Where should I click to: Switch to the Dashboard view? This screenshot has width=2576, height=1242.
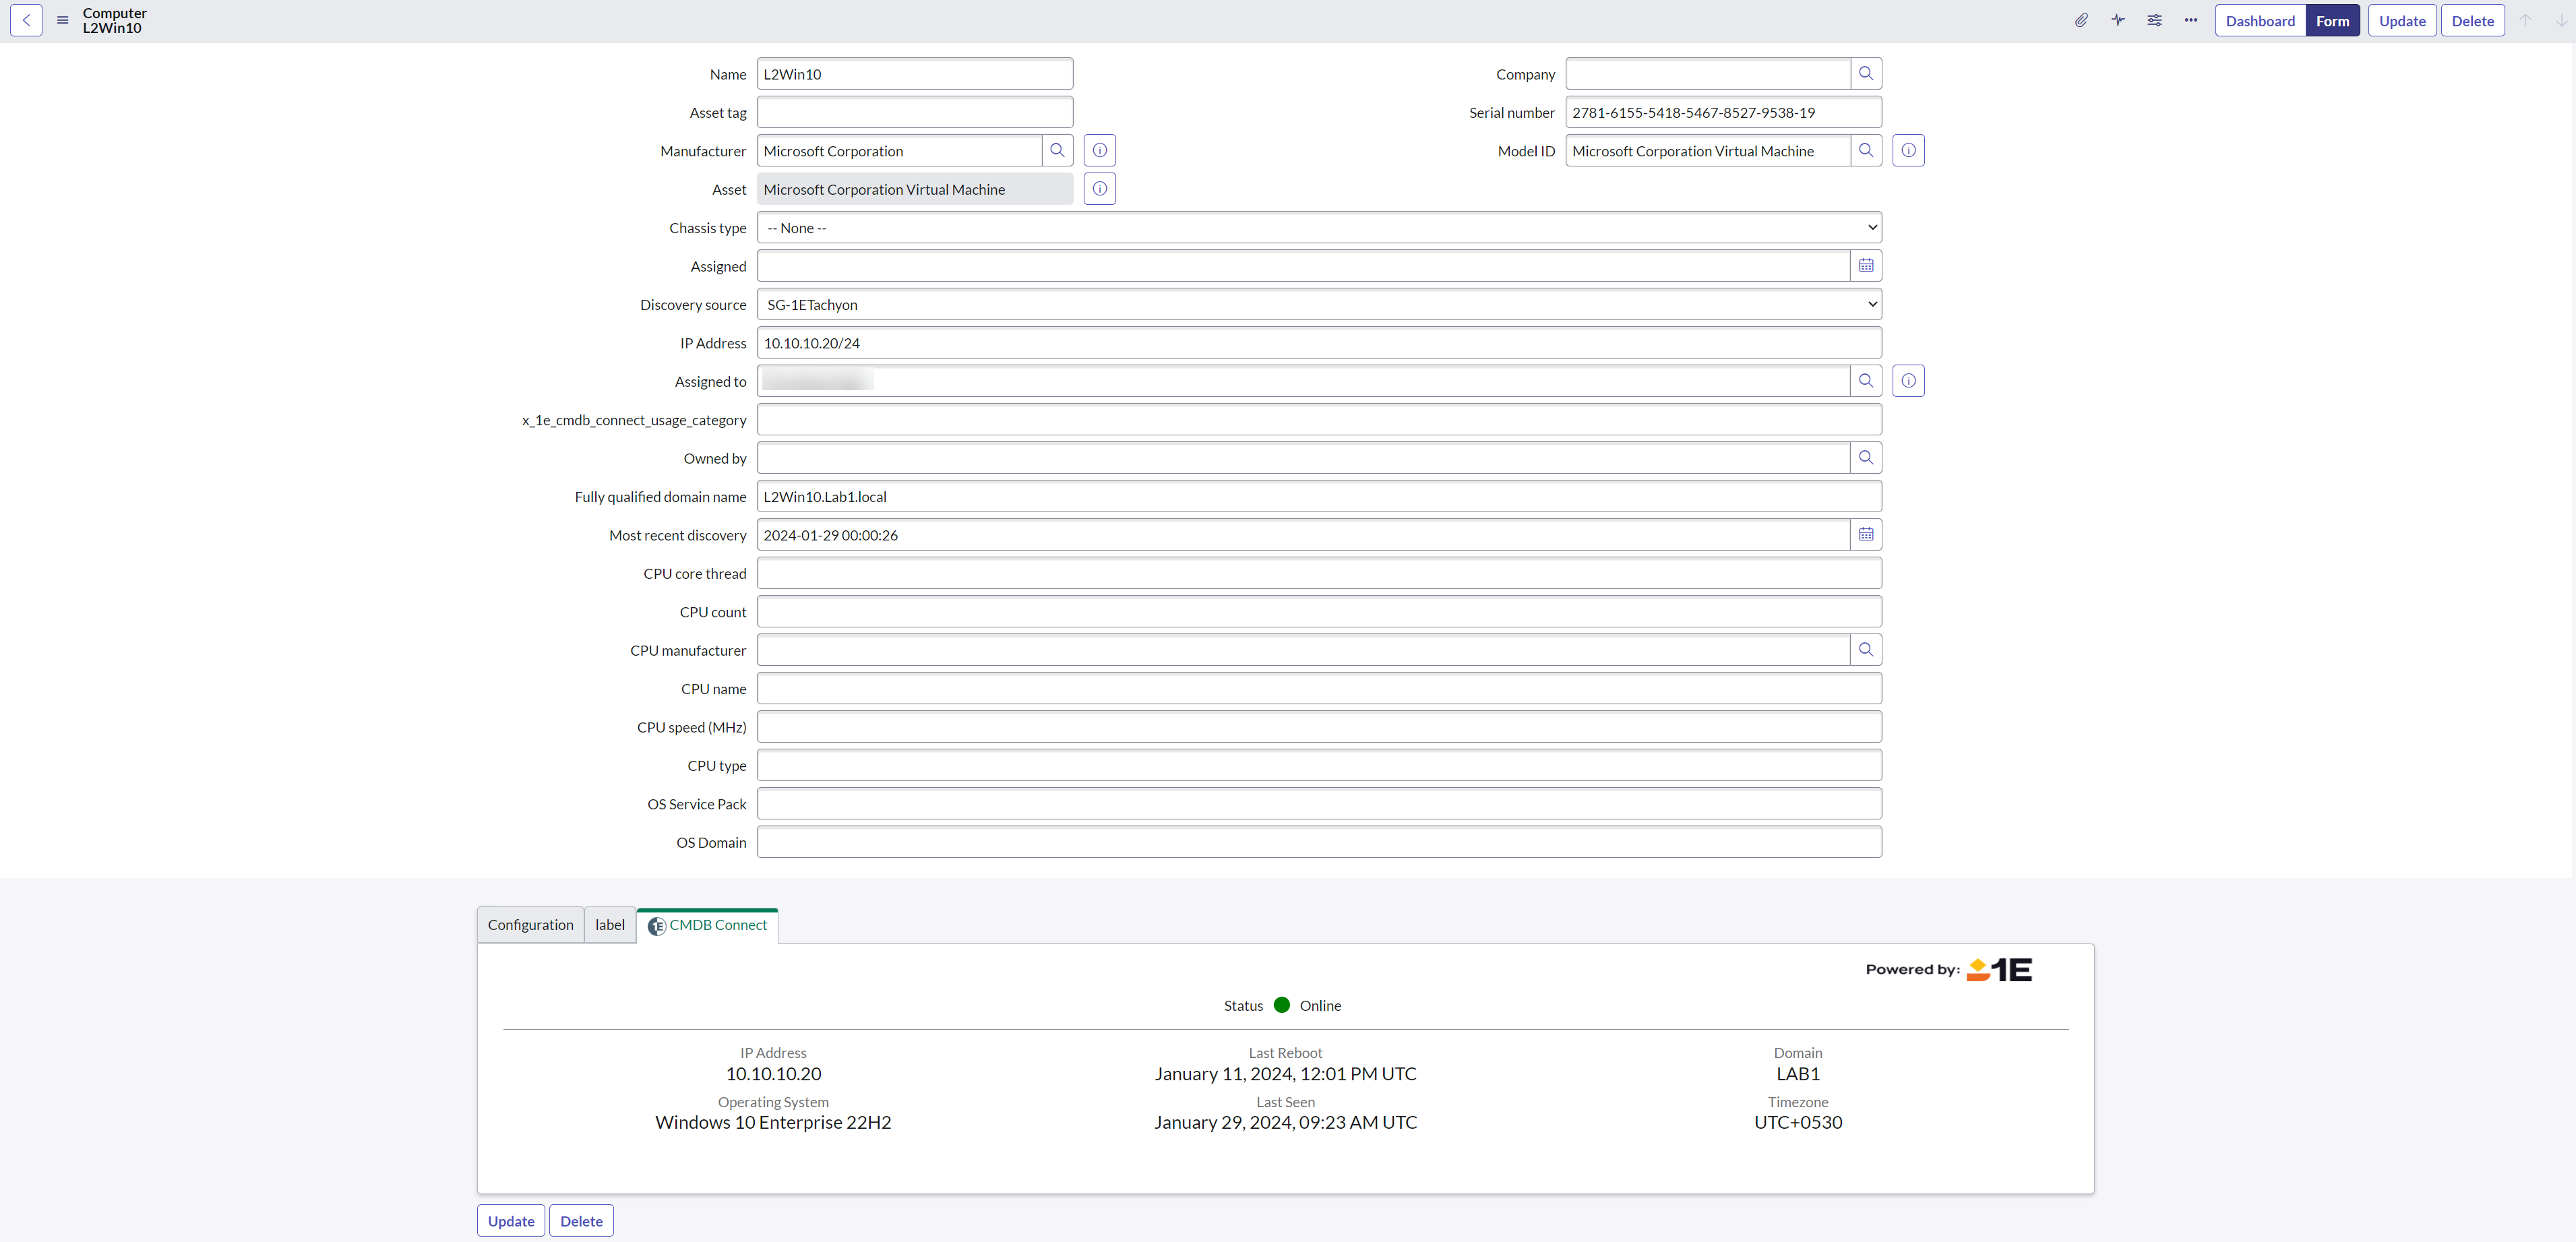pyautogui.click(x=2260, y=21)
